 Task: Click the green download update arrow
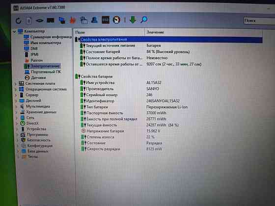click(x=133, y=20)
